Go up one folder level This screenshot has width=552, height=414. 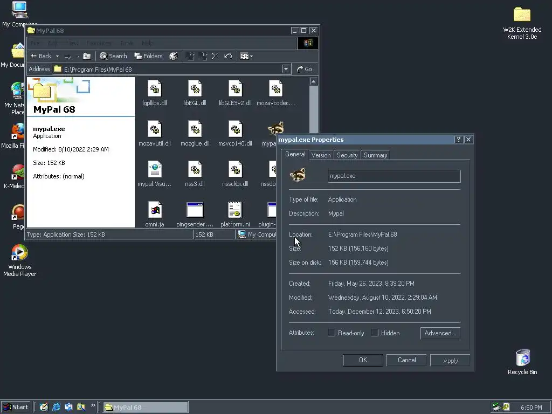(87, 56)
